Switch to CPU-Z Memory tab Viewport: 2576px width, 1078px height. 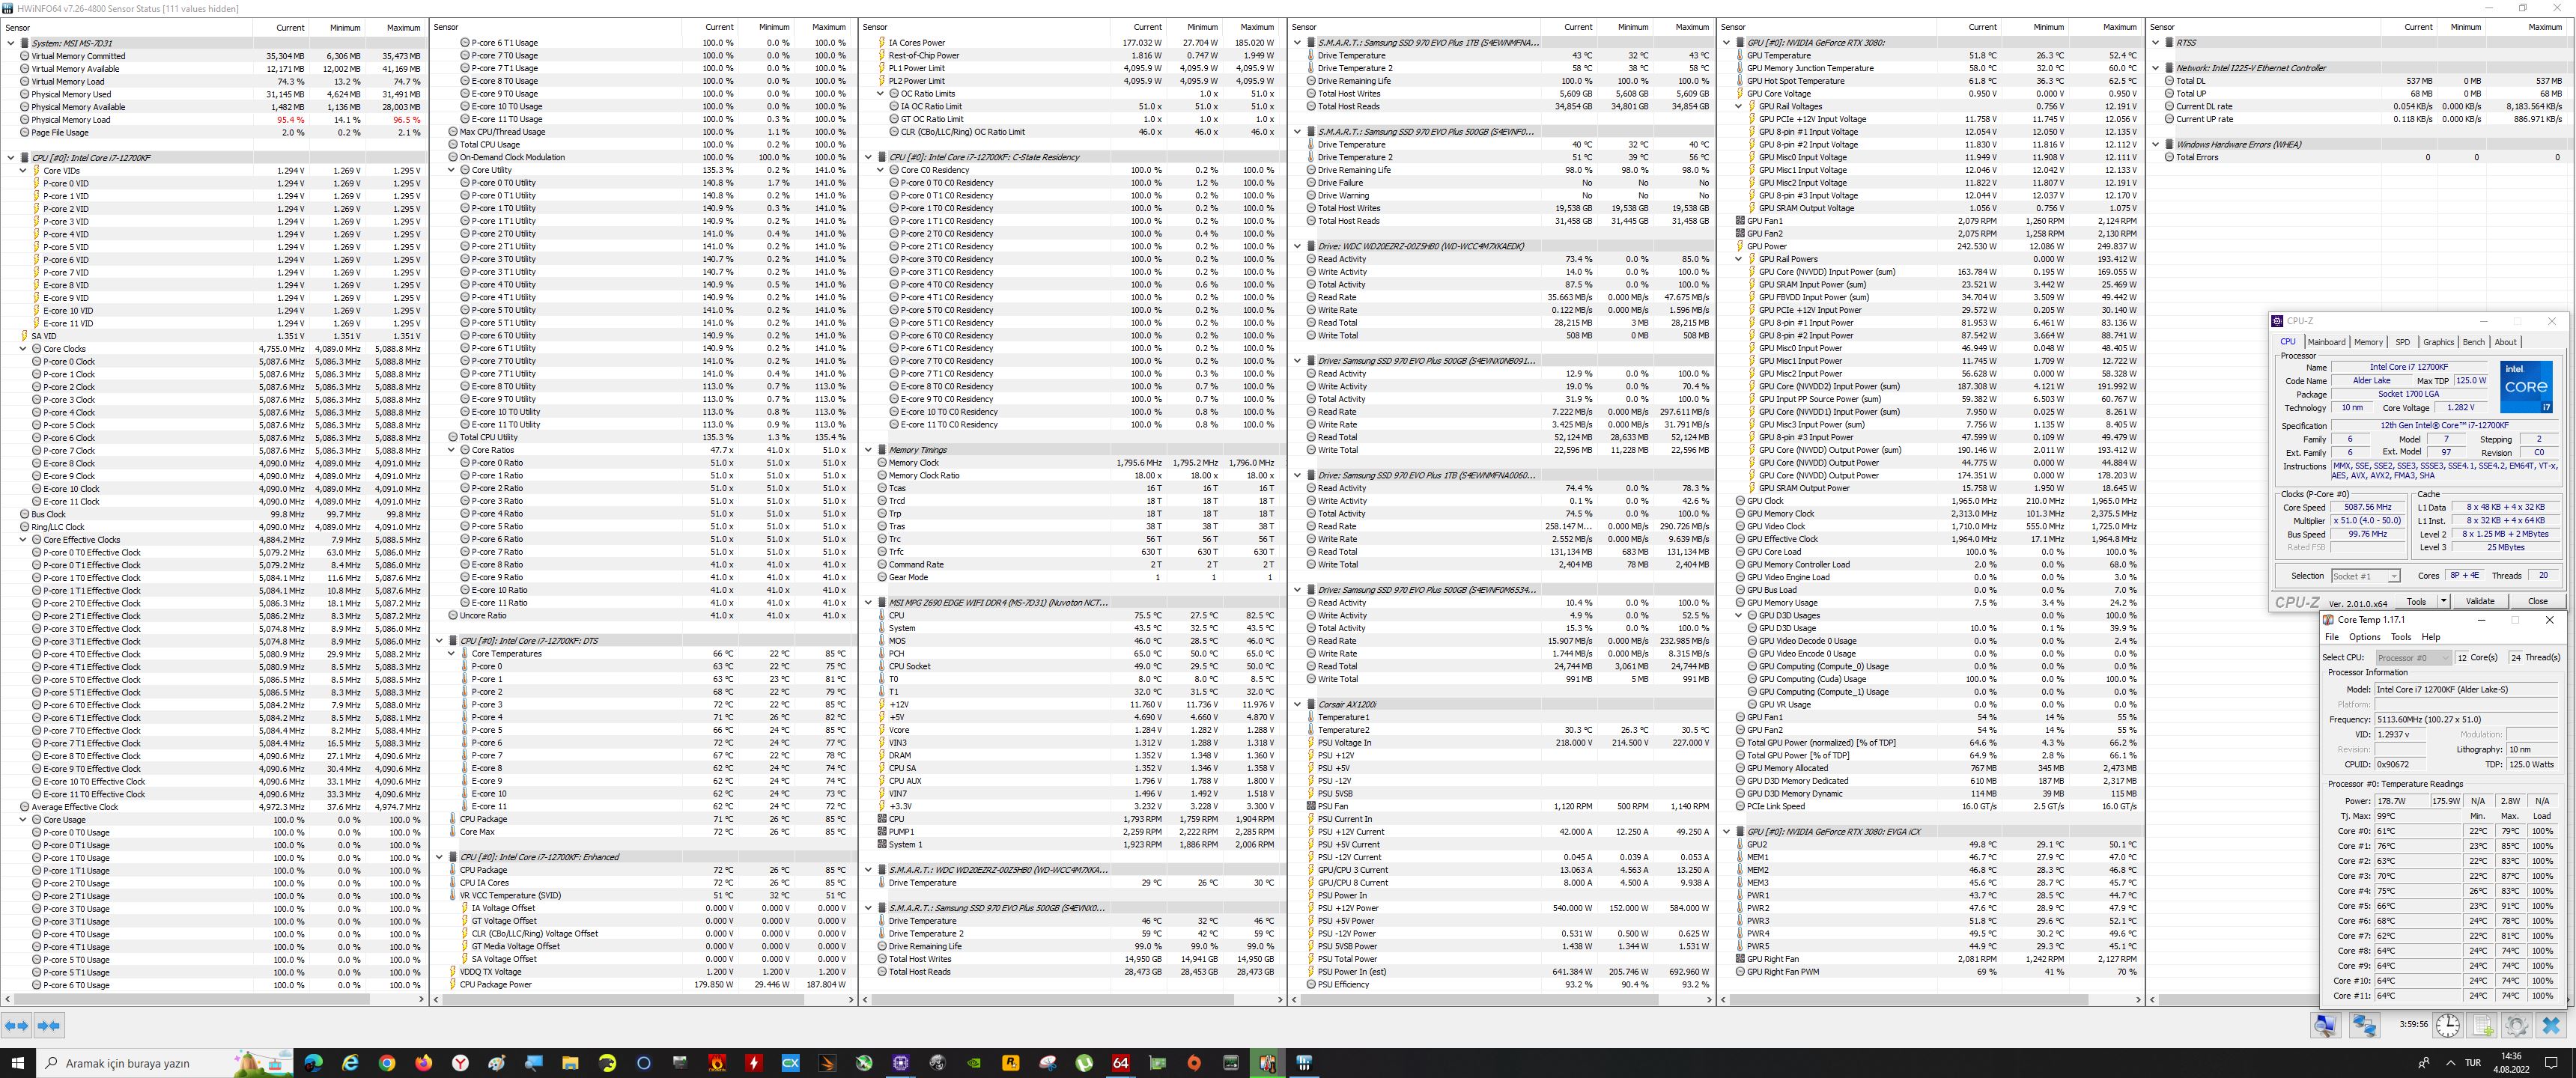click(x=2368, y=342)
